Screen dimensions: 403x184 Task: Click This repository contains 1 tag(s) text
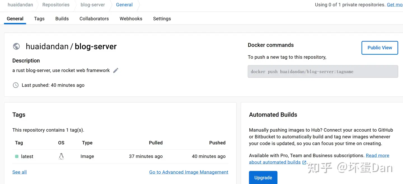coord(48,130)
